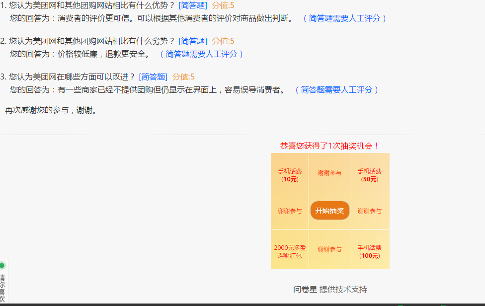
Task: Open the 问卷星 提供技术支持 link
Action: 330,290
